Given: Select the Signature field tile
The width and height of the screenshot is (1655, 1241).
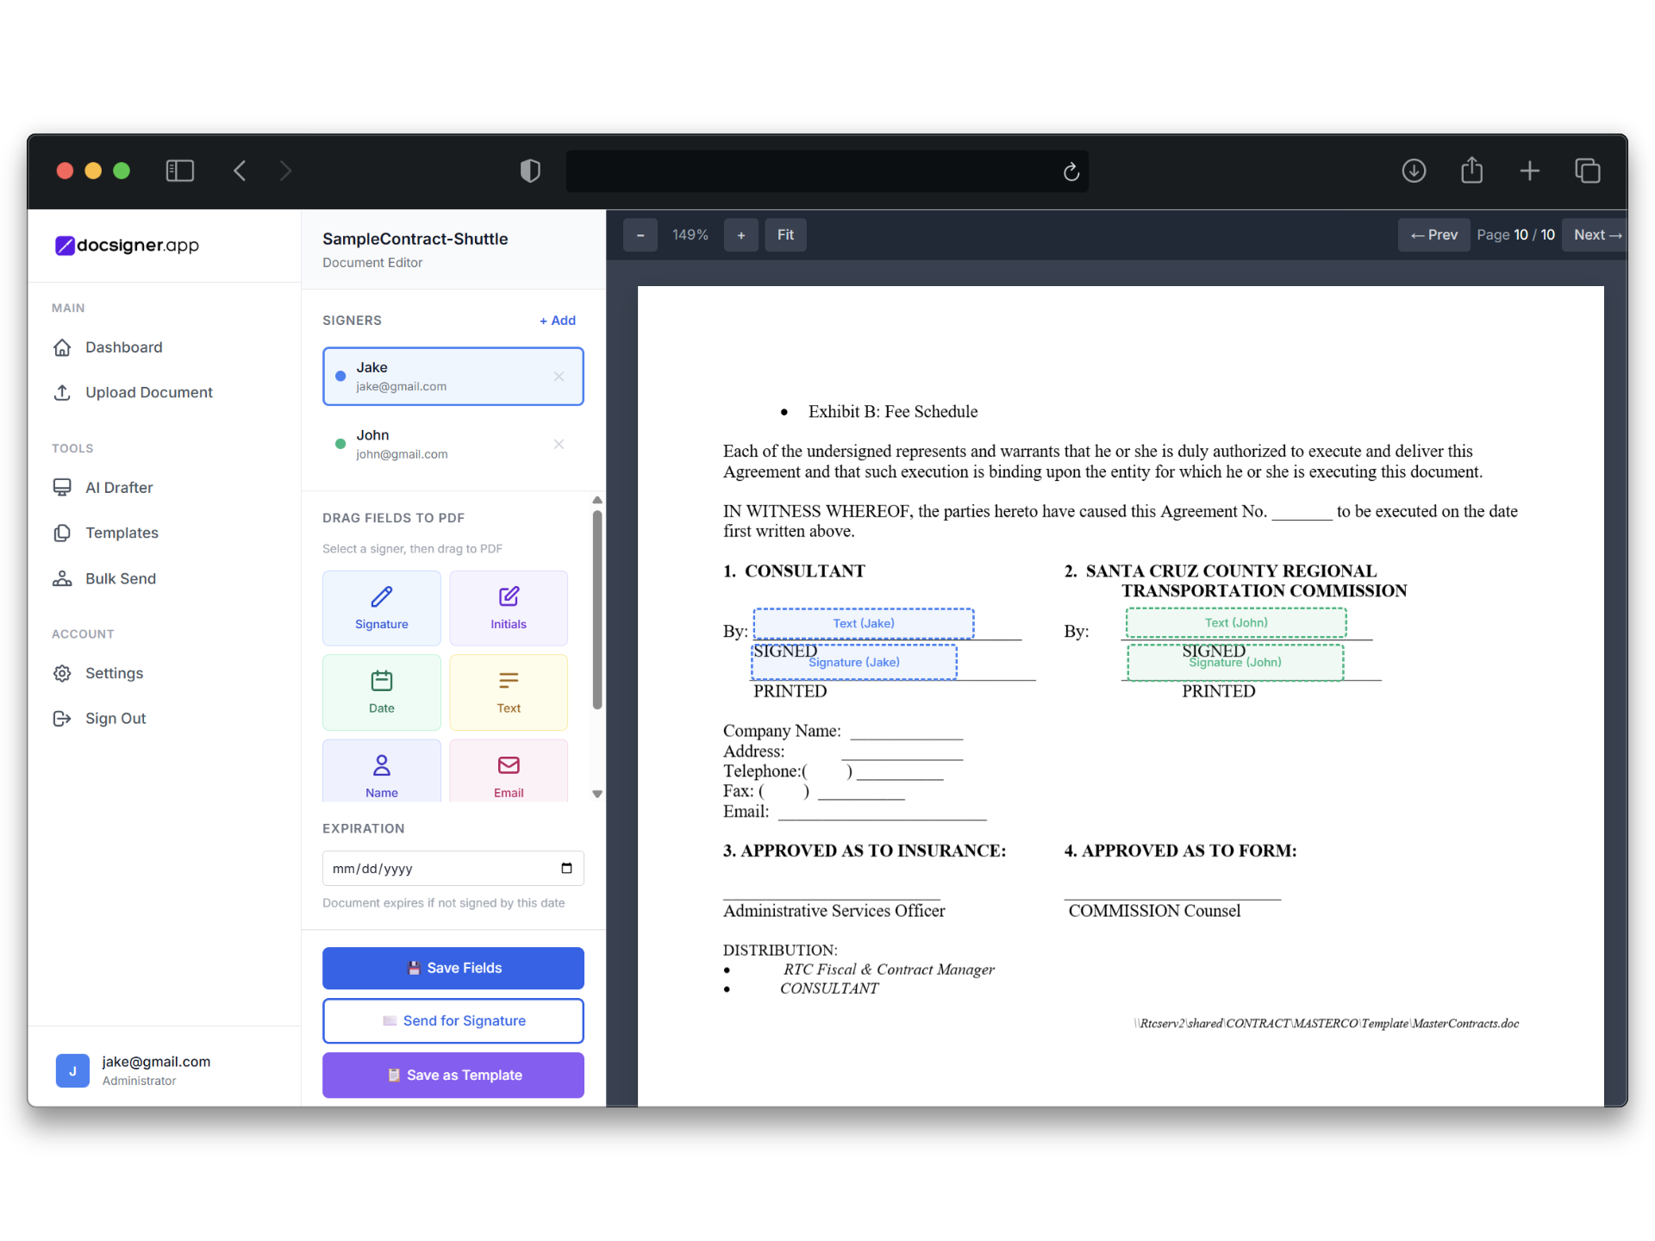Looking at the screenshot, I should tap(381, 608).
